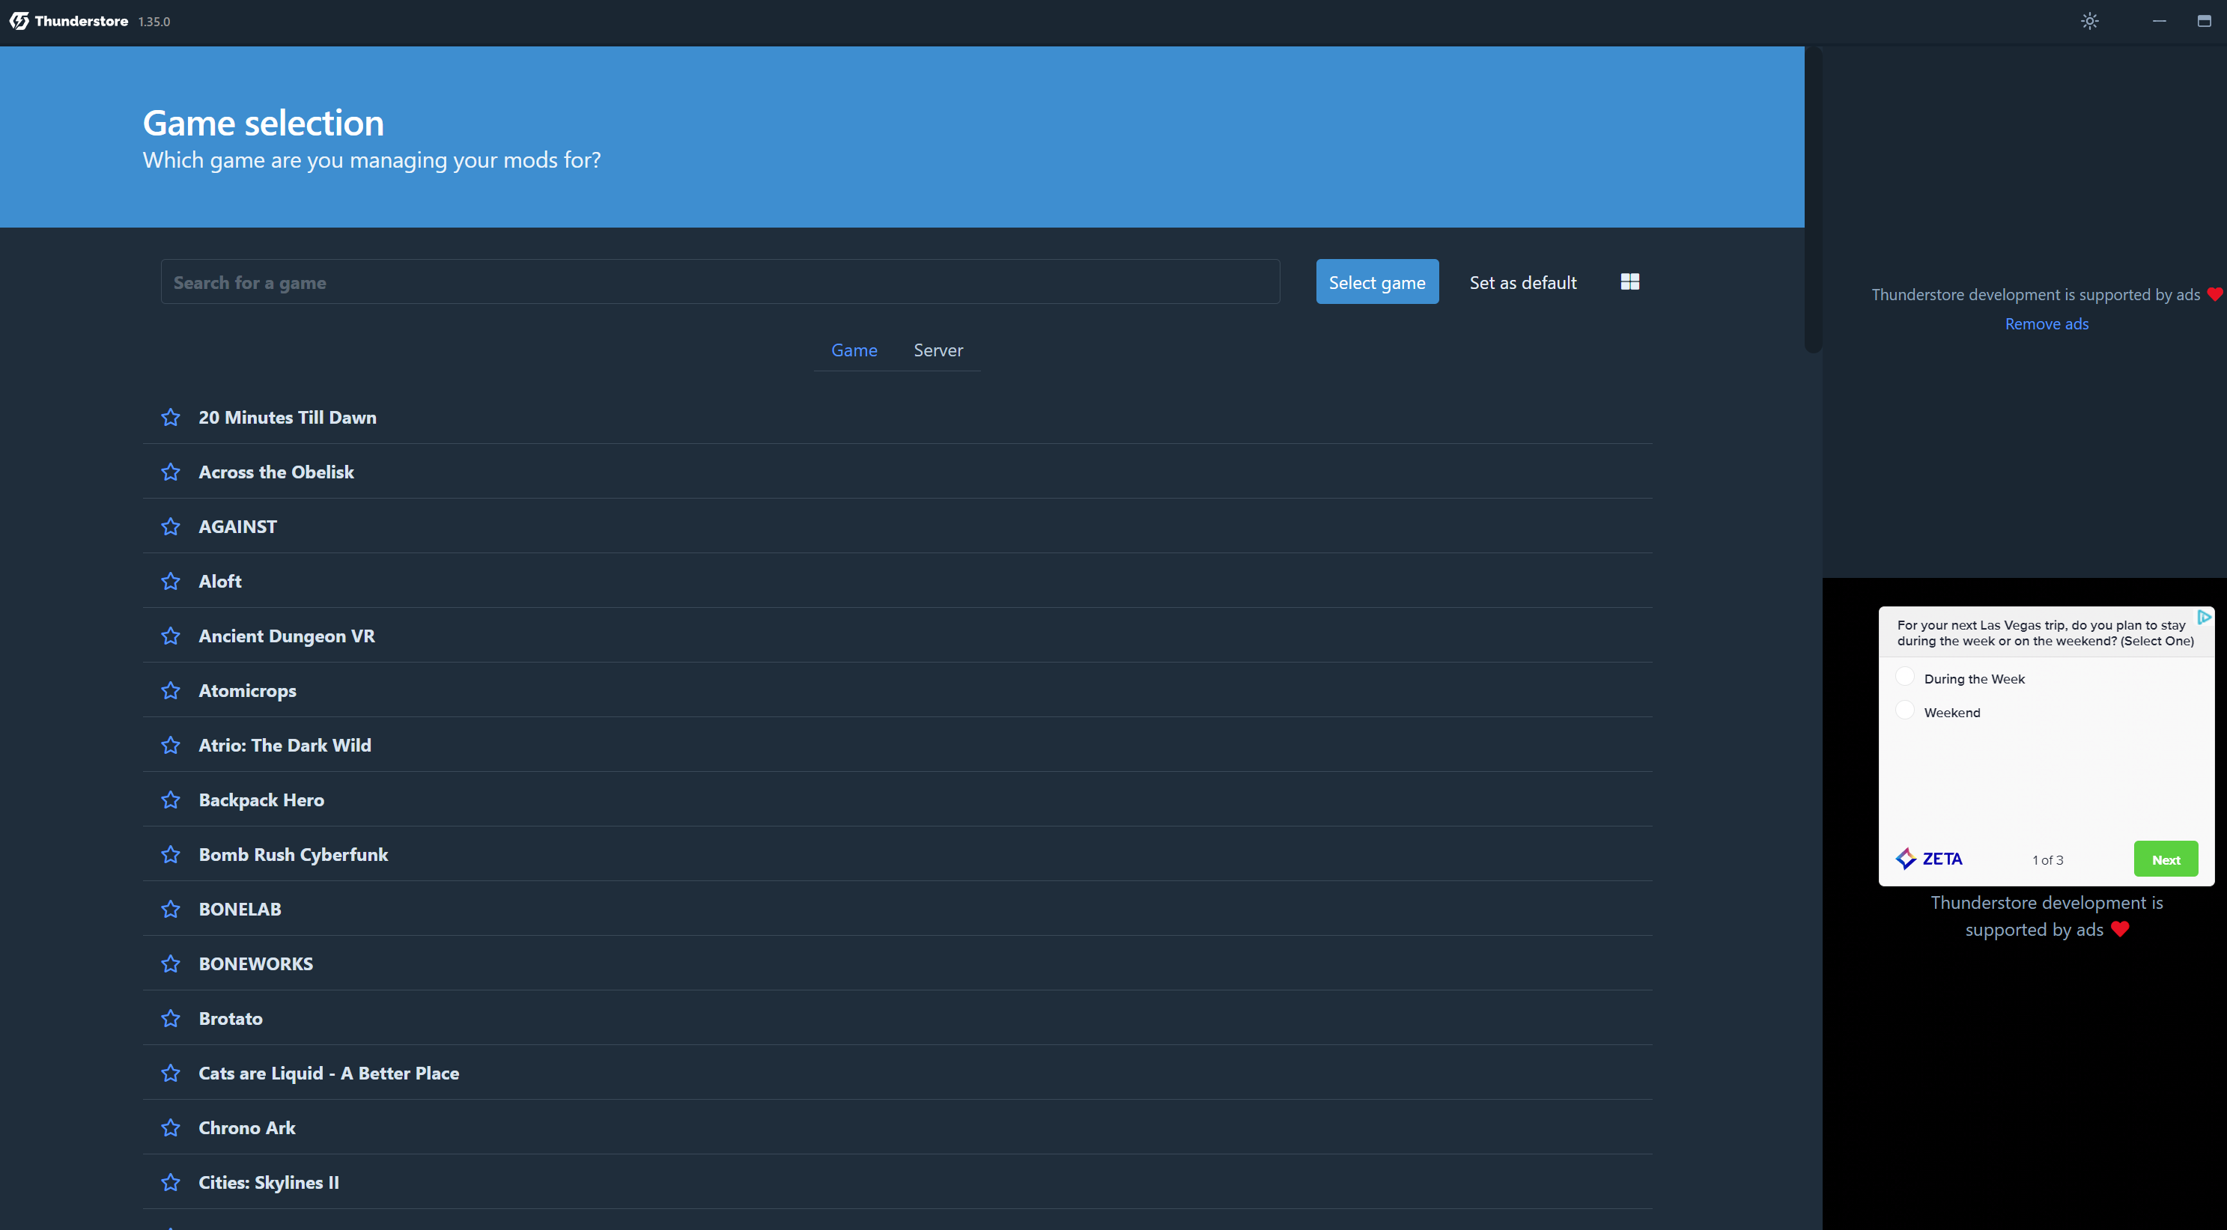2227x1230 pixels.
Task: Favorite 20 Minutes Till Dawn with star
Action: tap(170, 418)
